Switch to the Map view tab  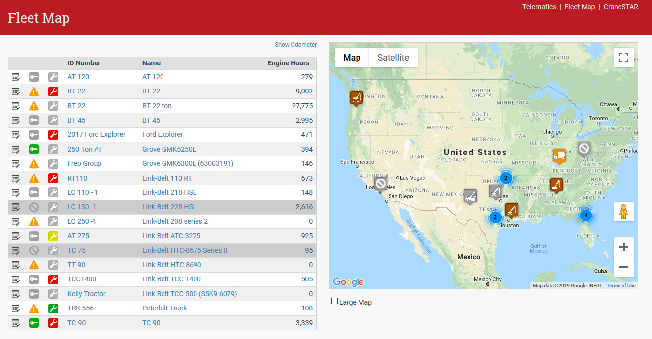coord(352,58)
